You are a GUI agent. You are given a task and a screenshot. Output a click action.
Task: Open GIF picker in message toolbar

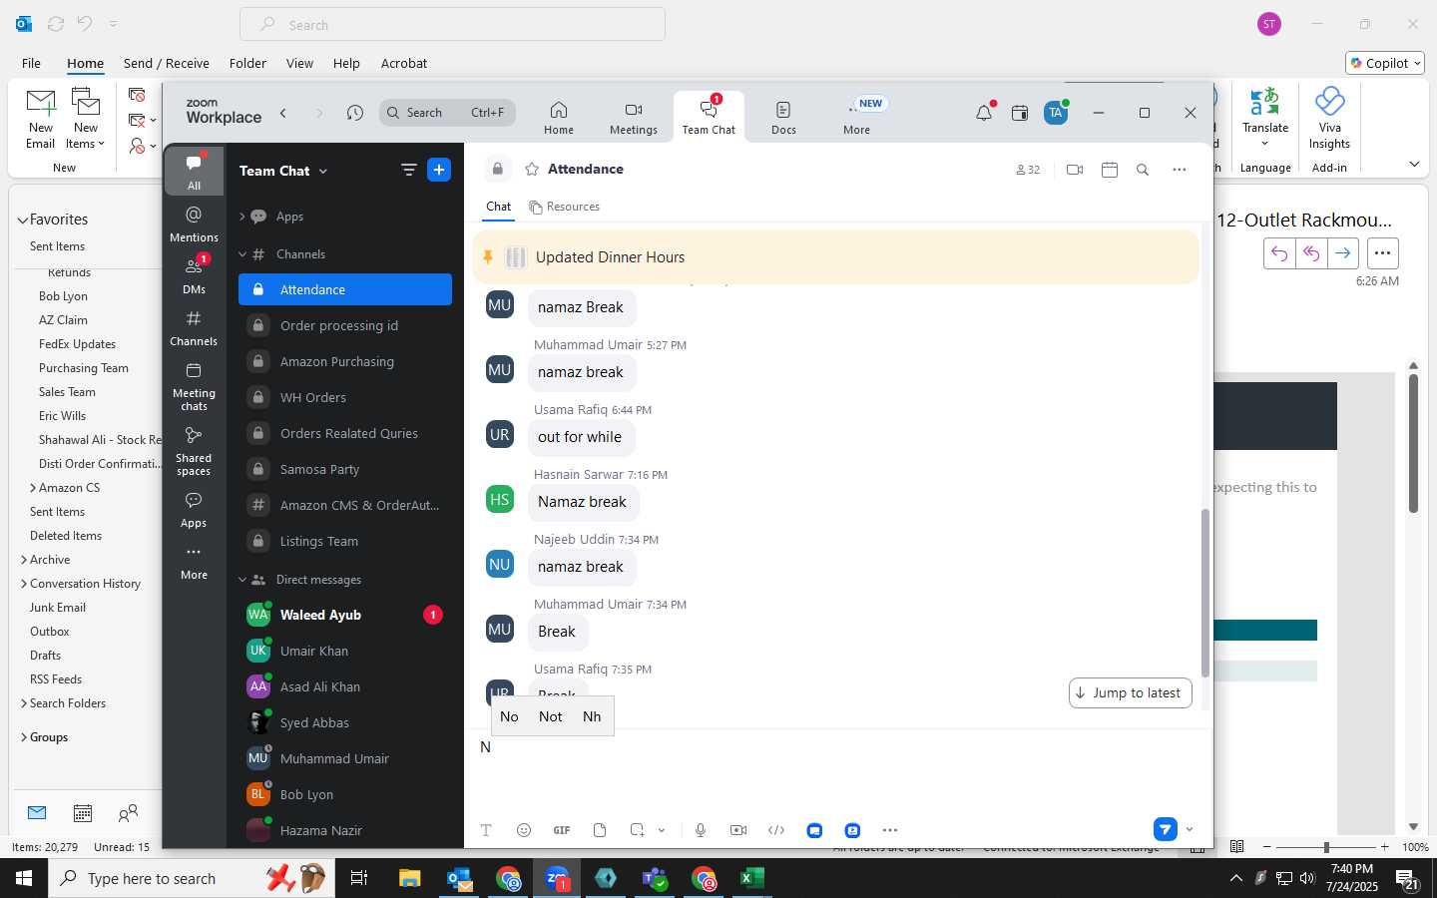point(562,830)
